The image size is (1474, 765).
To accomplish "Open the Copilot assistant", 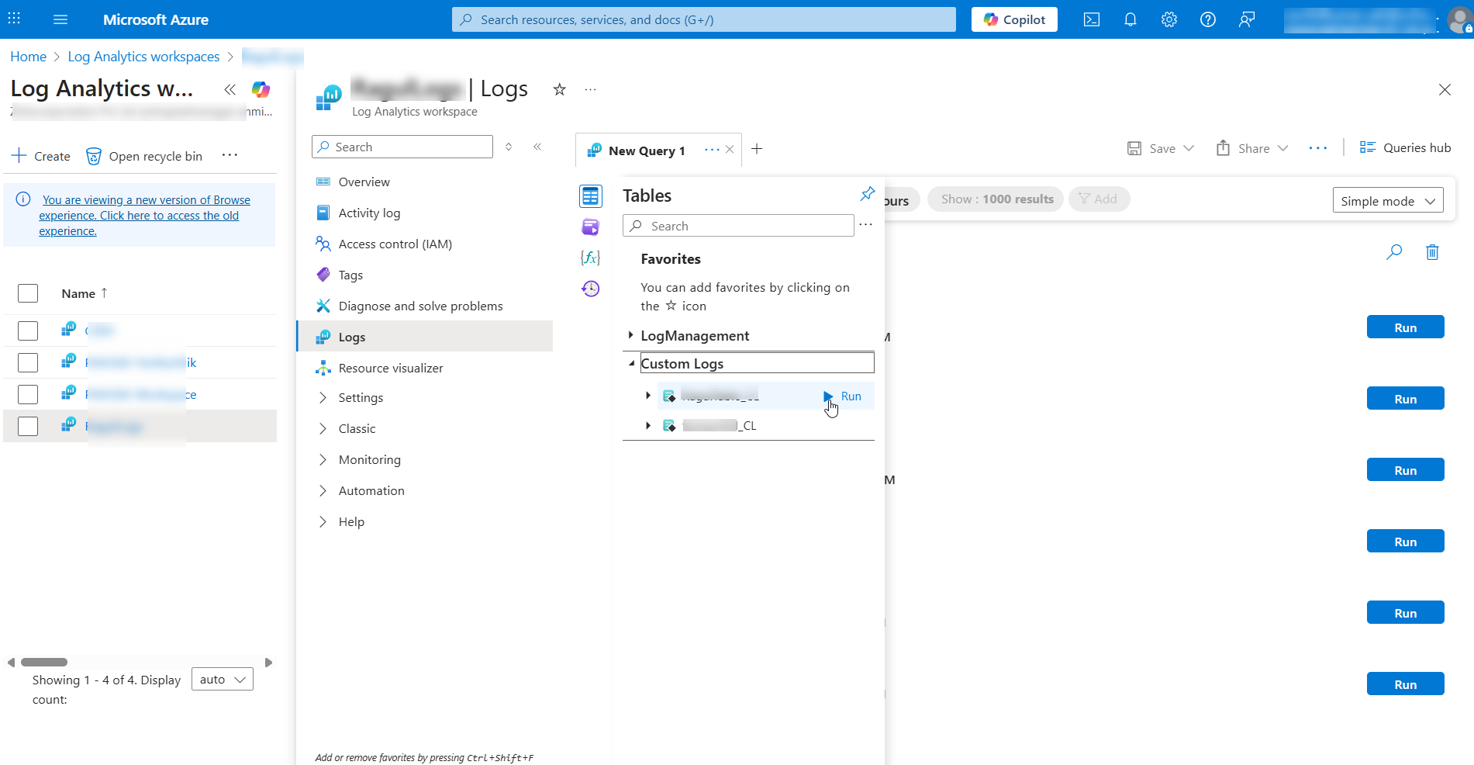I will (x=1014, y=19).
